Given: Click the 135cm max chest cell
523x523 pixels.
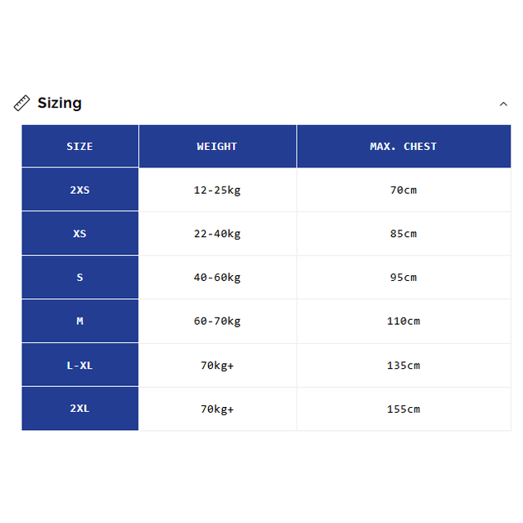Looking at the screenshot, I should [403, 366].
